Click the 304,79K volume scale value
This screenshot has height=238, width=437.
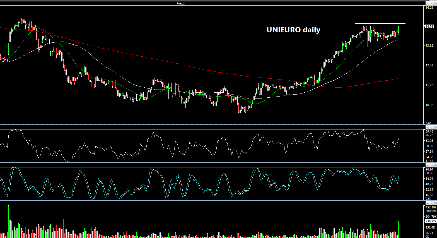click(431, 217)
